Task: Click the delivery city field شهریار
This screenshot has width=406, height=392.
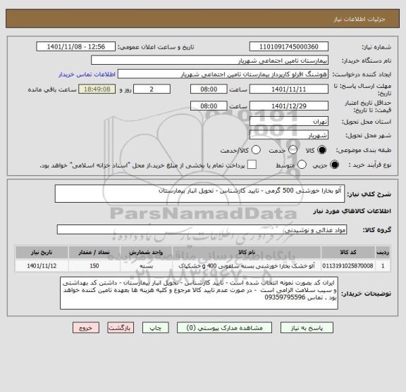Action: pyautogui.click(x=289, y=135)
